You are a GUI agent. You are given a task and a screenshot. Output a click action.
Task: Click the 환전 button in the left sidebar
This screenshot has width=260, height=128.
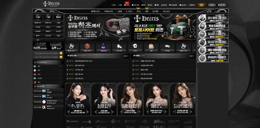48,17
